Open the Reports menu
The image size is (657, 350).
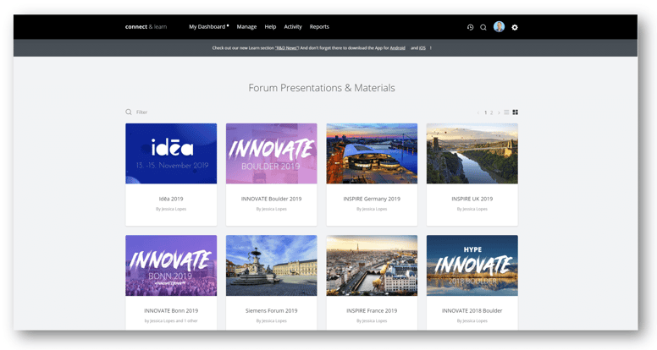pyautogui.click(x=319, y=27)
